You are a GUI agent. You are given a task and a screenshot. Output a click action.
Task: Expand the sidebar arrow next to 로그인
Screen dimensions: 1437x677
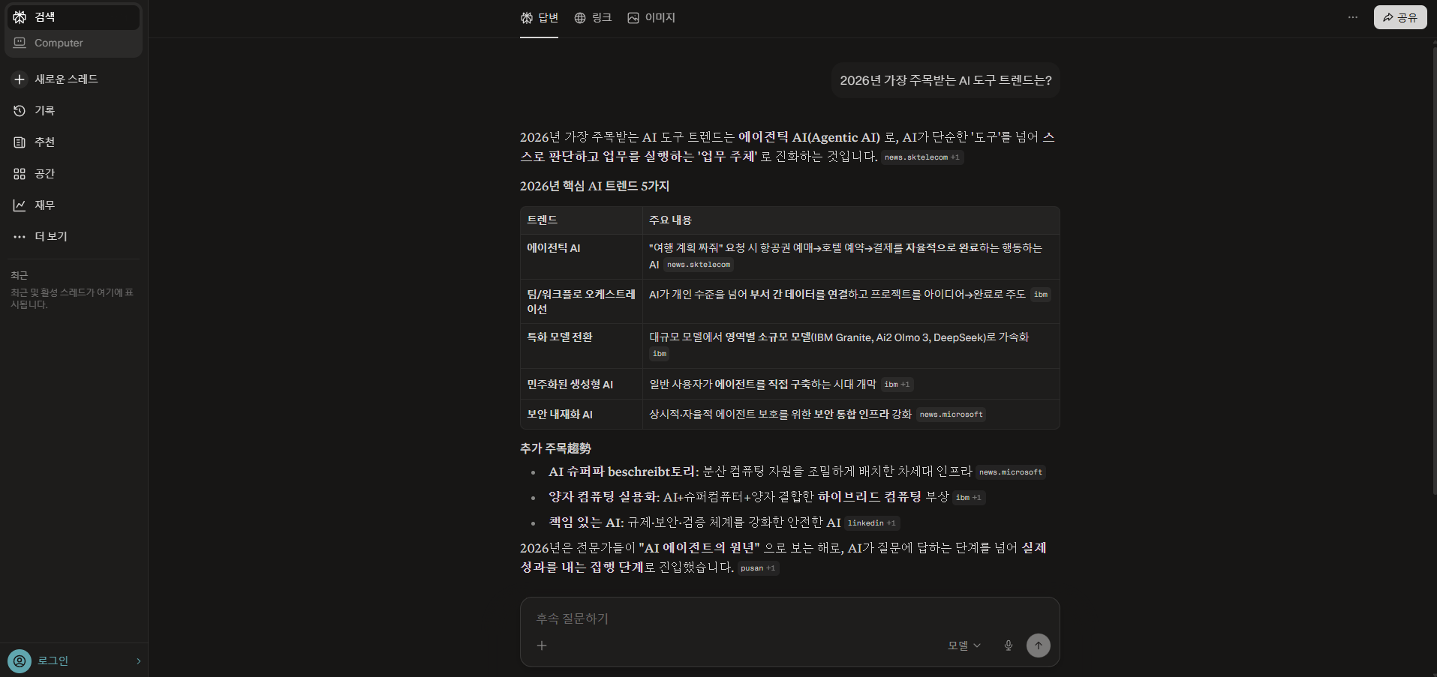pos(138,661)
